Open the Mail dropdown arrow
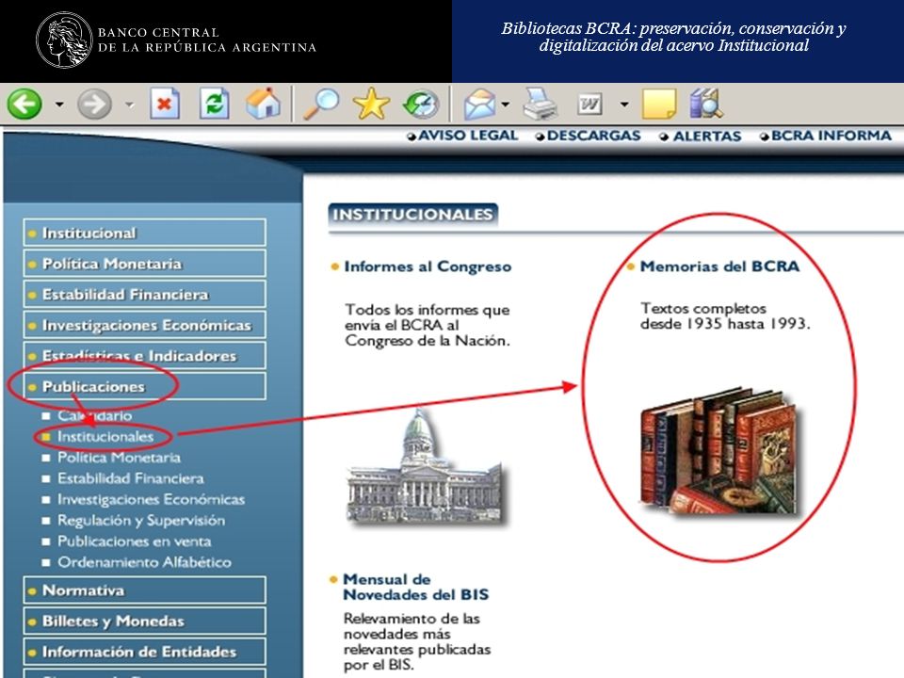This screenshot has height=678, width=904. click(506, 105)
